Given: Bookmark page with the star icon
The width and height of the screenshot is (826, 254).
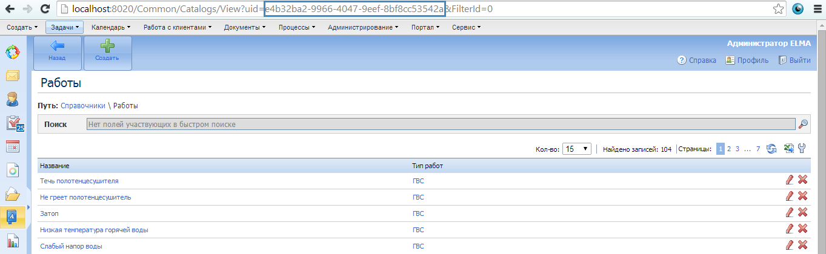Looking at the screenshot, I should (x=778, y=9).
